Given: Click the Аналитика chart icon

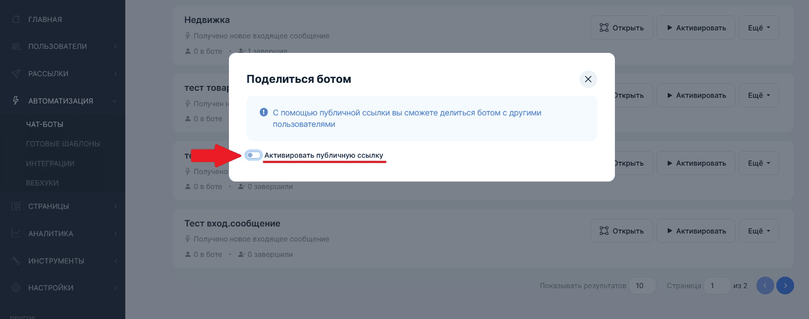Looking at the screenshot, I should pos(16,234).
